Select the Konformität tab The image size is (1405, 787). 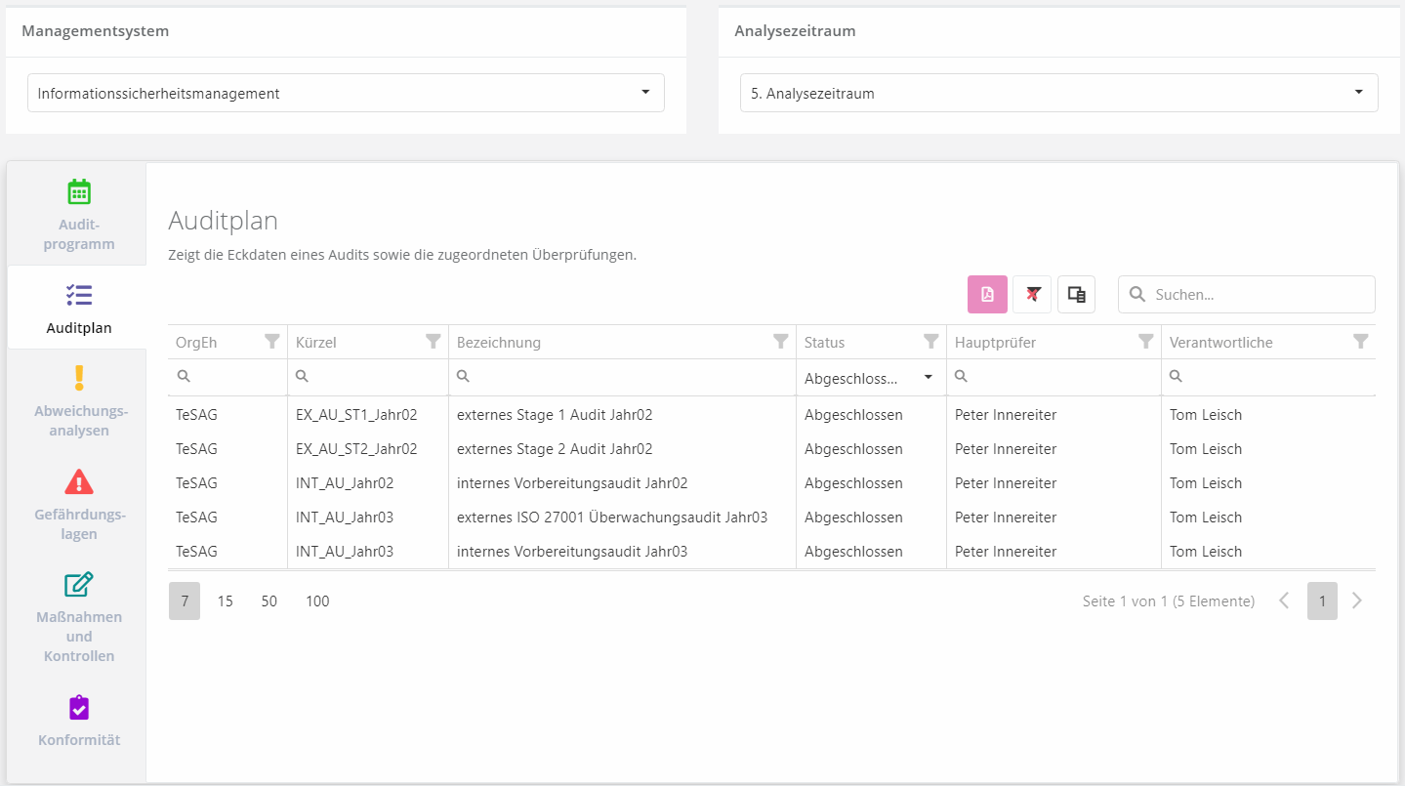pos(79,721)
